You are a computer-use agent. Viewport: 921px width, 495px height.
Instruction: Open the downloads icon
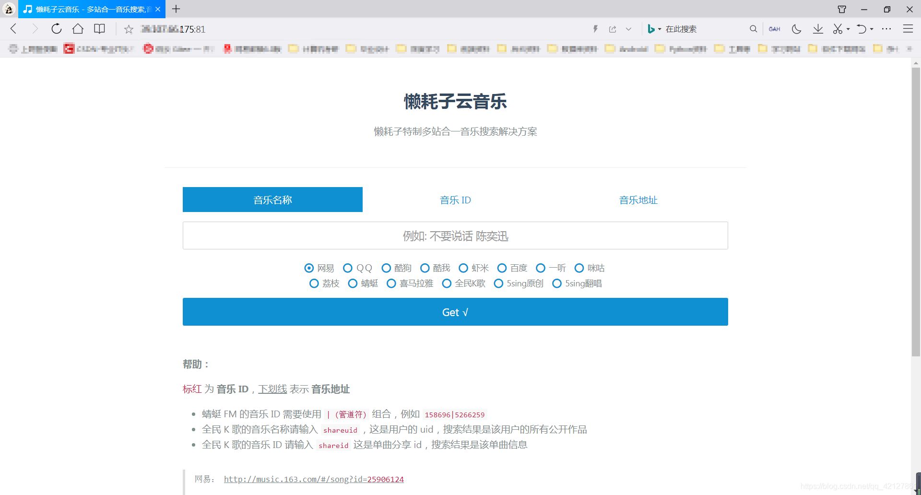click(818, 29)
